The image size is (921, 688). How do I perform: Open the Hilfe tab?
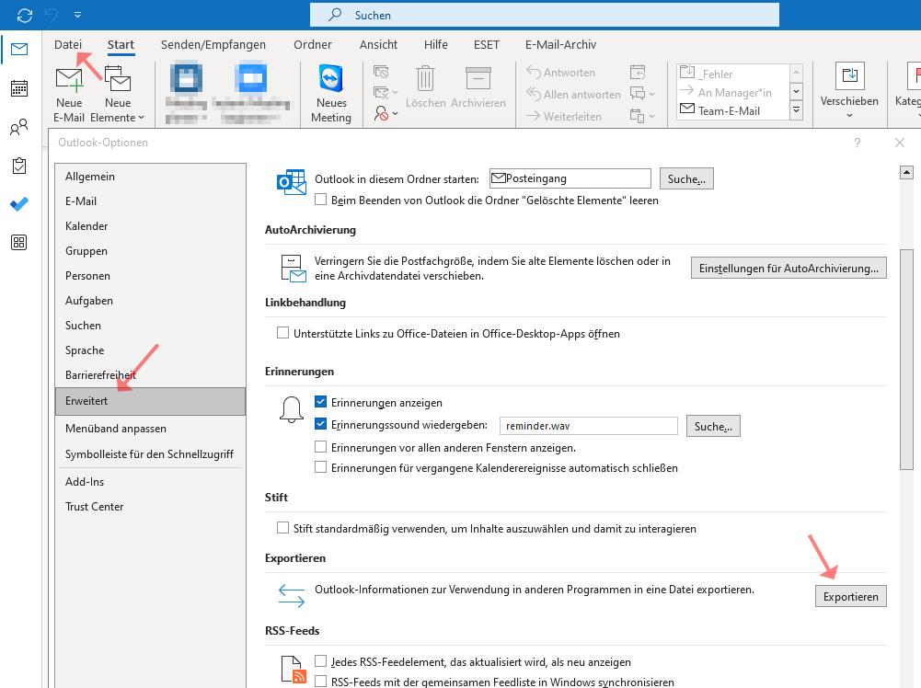point(436,45)
